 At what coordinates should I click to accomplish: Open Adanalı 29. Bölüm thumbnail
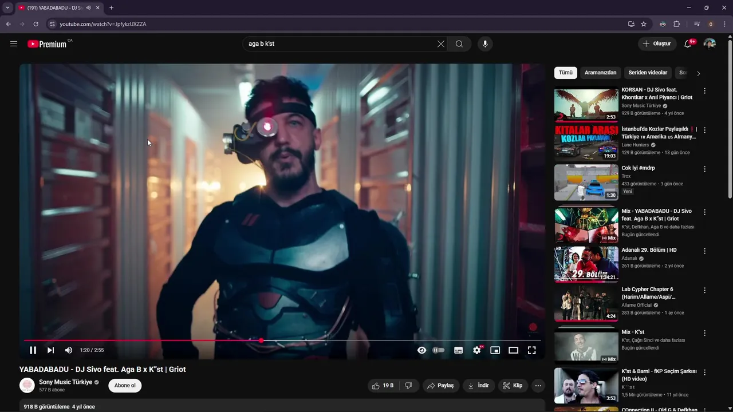pyautogui.click(x=586, y=264)
